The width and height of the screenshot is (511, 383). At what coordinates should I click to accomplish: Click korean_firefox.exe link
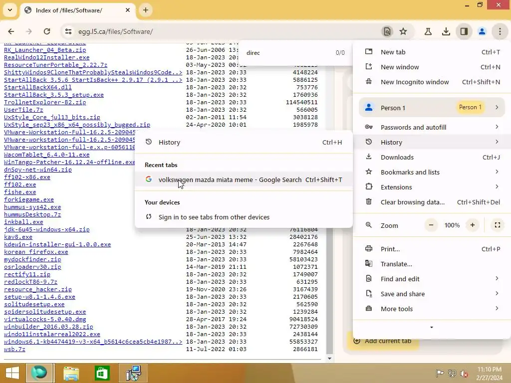36,252
